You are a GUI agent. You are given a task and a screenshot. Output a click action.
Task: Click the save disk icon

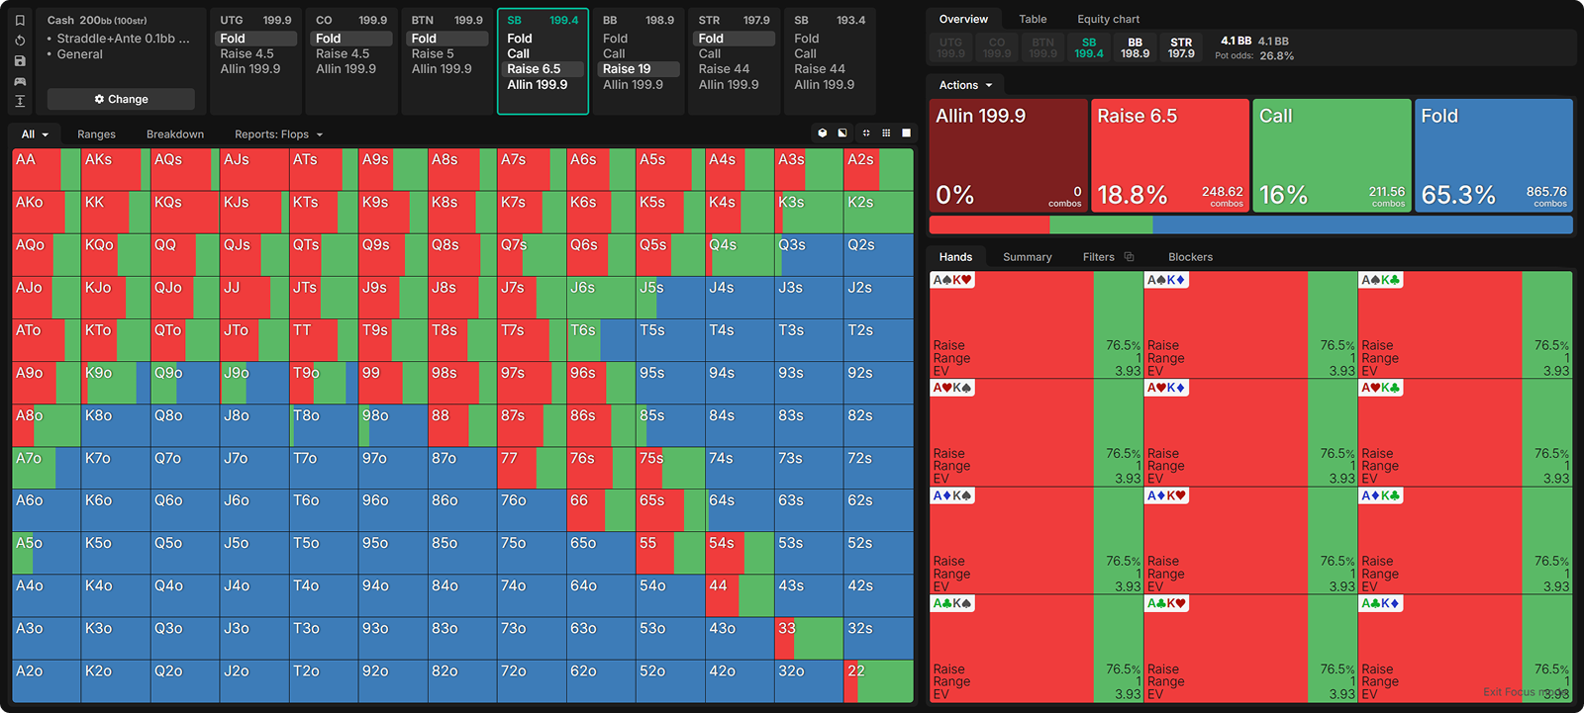(20, 60)
